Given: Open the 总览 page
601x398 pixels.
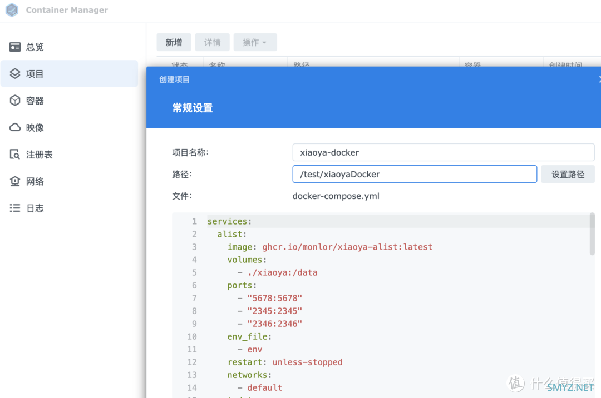Looking at the screenshot, I should click(69, 47).
